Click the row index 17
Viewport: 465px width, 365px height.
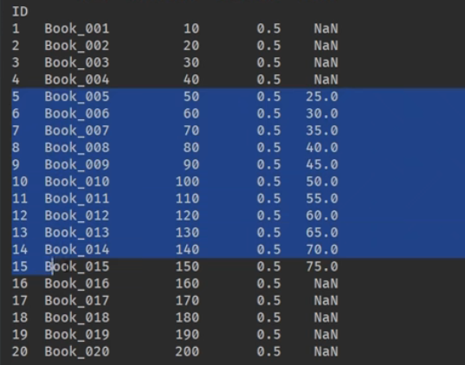click(x=20, y=300)
